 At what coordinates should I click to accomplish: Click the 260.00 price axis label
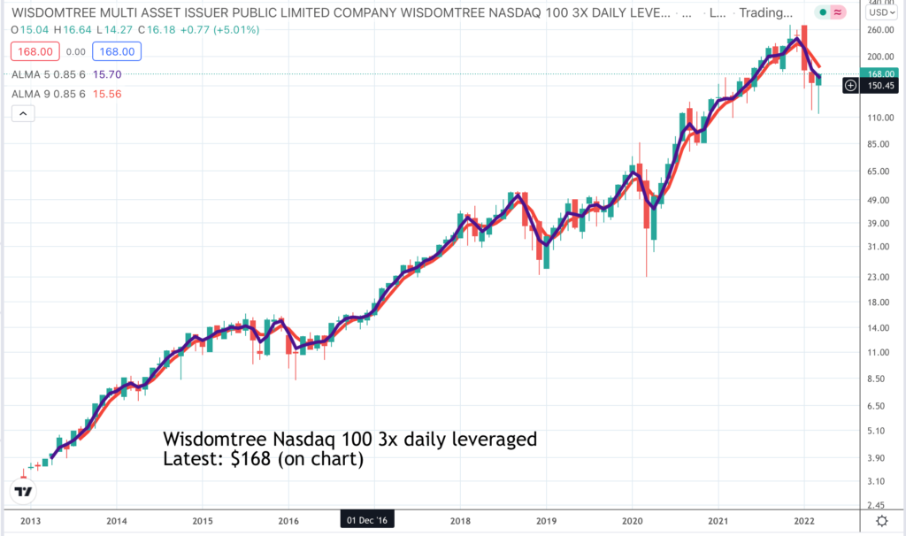coord(880,30)
